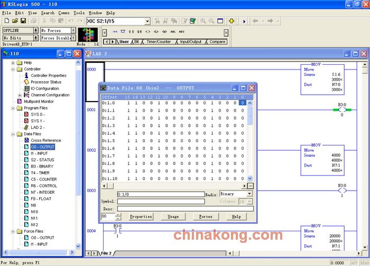The height and width of the screenshot is (266, 370).
Task: Insert the ABL instruction
Action: point(173,32)
